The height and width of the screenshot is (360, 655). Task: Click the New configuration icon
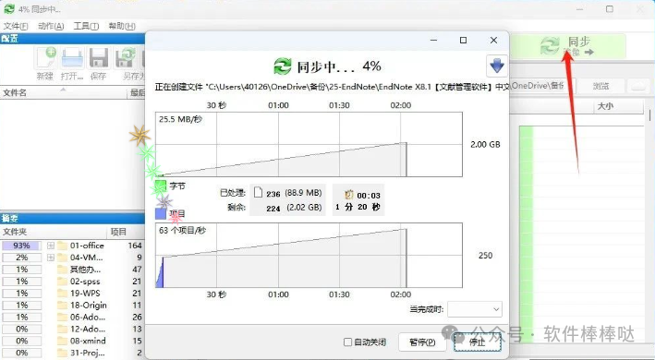[x=45, y=58]
